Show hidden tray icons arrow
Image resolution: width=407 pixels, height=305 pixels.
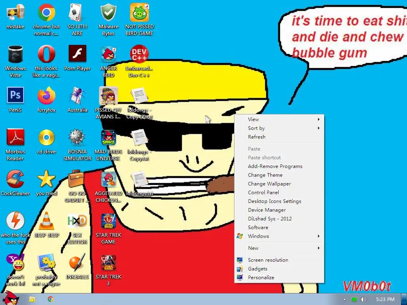tap(344, 299)
